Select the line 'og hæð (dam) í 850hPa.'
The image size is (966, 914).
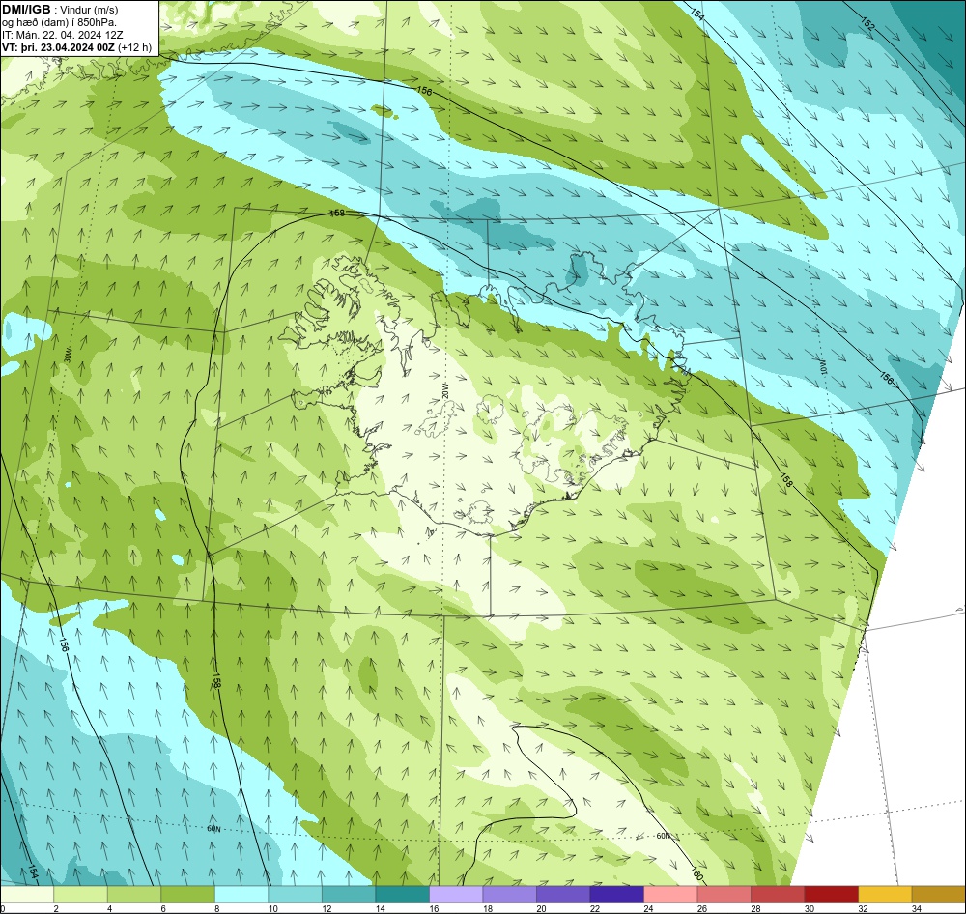click(59, 22)
